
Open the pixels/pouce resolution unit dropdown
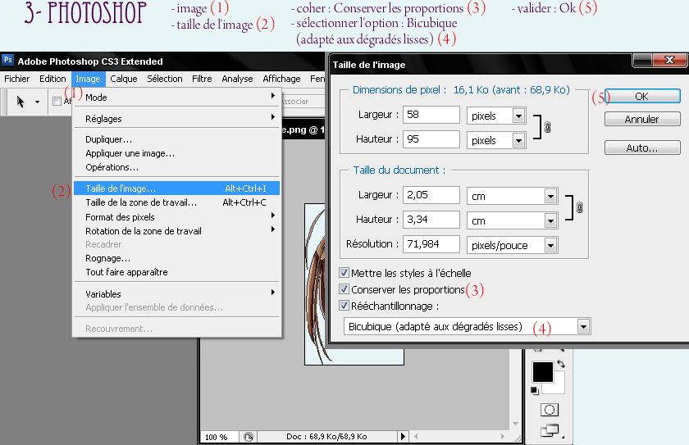[x=550, y=245]
